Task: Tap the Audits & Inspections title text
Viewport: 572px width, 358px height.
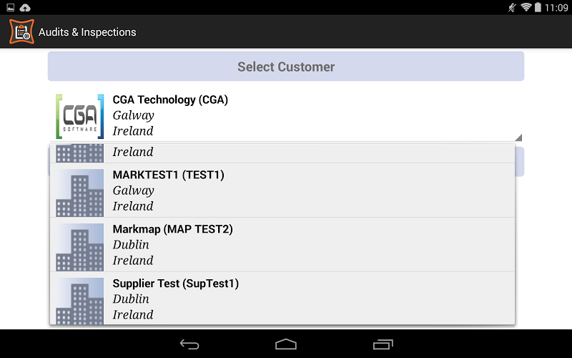Action: click(87, 32)
